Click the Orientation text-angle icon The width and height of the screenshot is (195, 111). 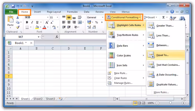(x=76, y=27)
